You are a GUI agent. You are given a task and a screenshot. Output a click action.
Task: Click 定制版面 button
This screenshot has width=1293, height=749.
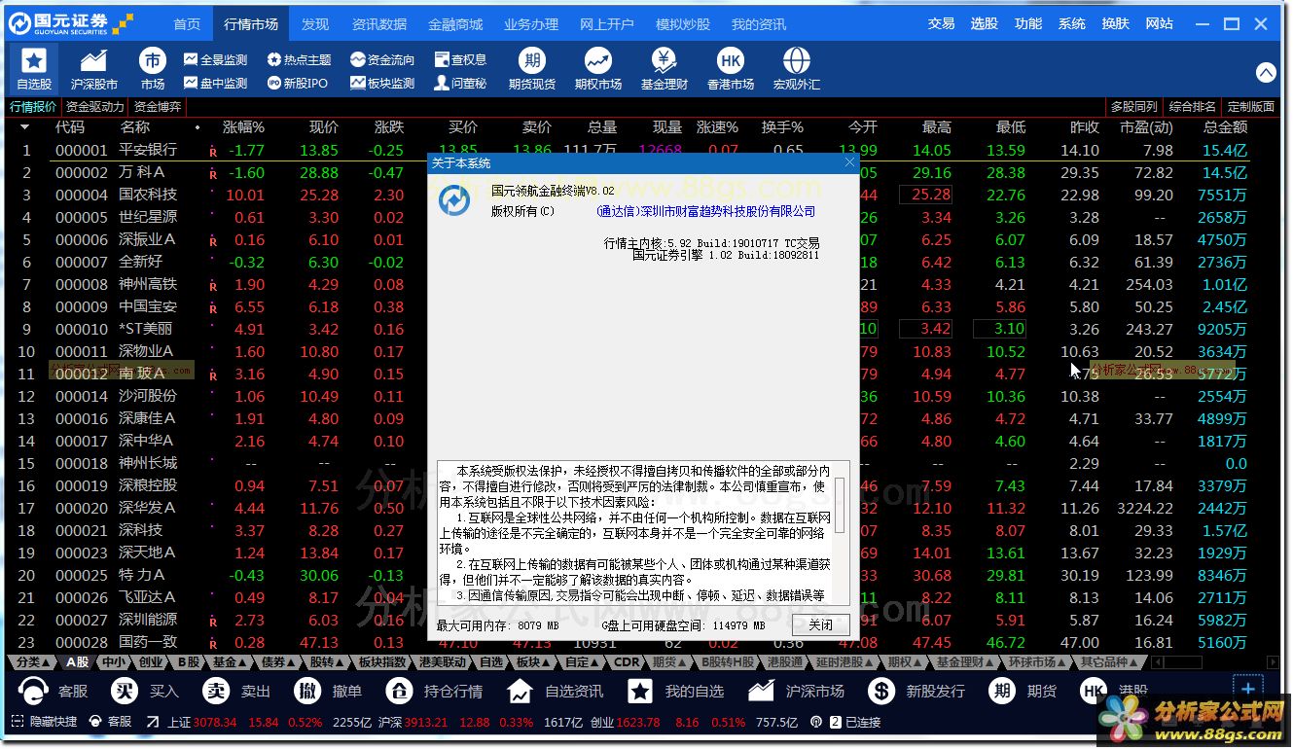coord(1250,107)
